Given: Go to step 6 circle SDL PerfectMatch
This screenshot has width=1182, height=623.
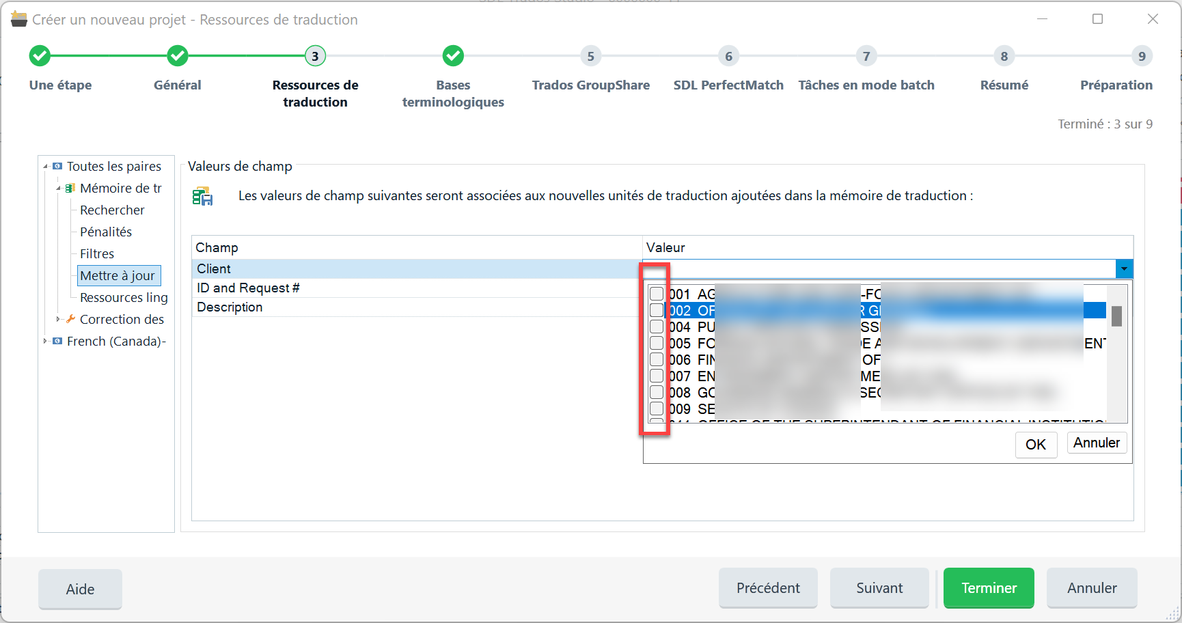Looking at the screenshot, I should (729, 56).
